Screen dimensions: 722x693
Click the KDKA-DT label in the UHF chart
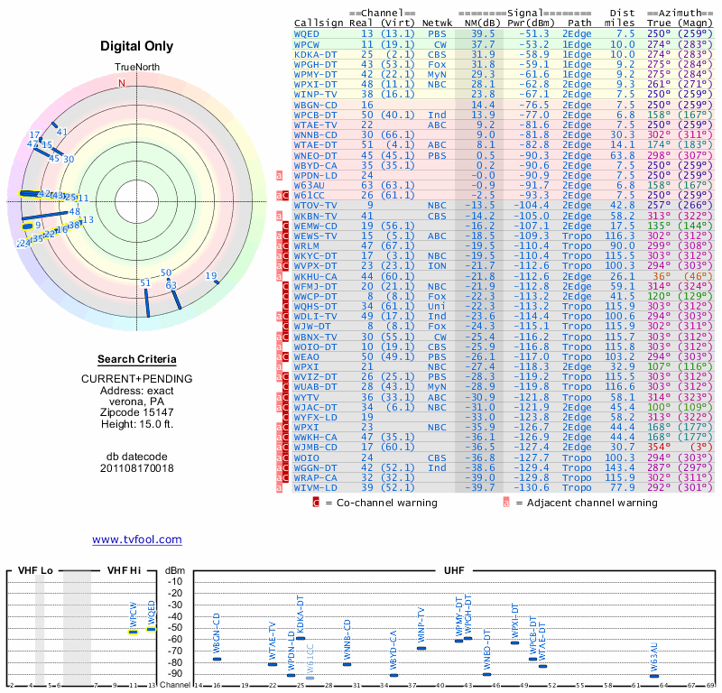301,614
